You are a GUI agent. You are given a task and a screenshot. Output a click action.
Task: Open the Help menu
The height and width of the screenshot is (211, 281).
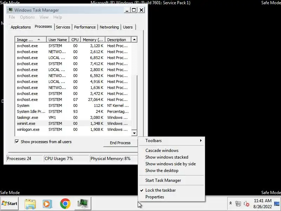click(x=58, y=17)
